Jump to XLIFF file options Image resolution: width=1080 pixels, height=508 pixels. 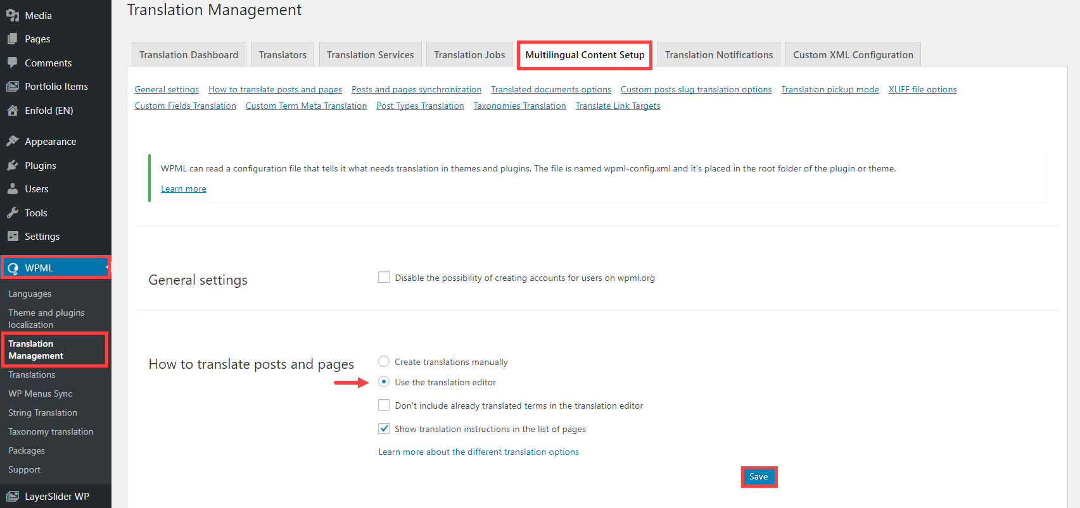922,89
